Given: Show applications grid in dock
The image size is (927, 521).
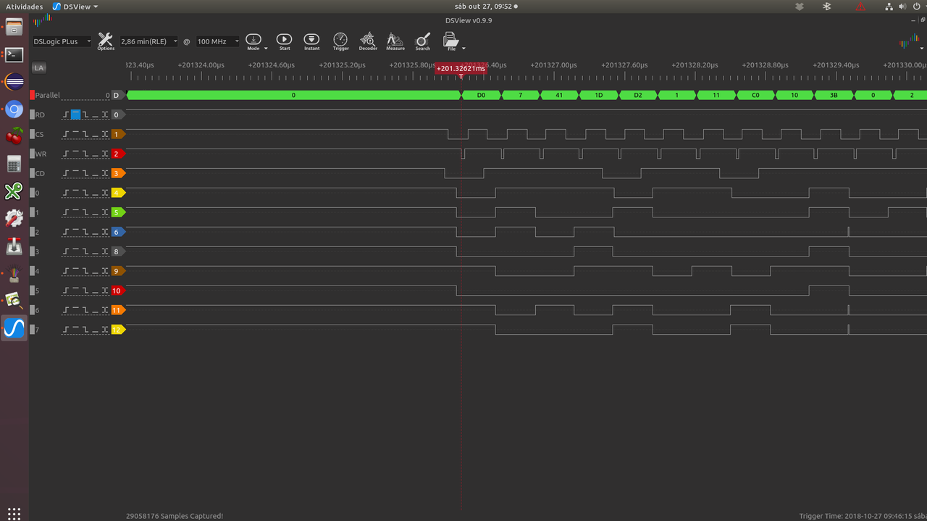Looking at the screenshot, I should [x=14, y=513].
